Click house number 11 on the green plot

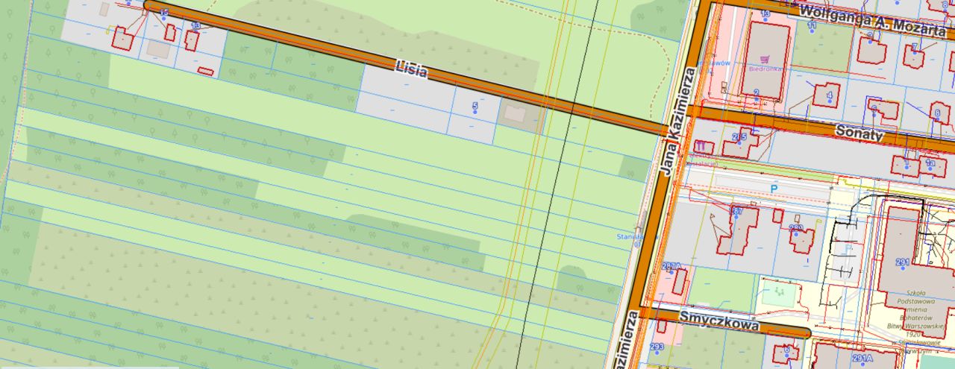[812, 25]
